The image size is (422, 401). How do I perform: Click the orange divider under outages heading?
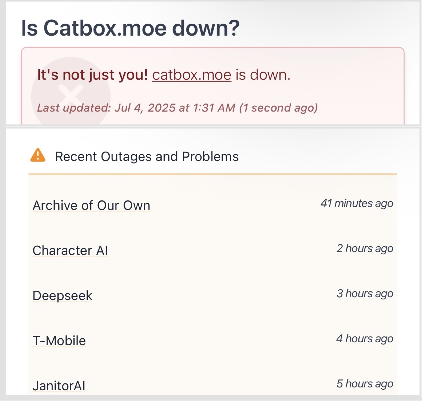pyautogui.click(x=213, y=174)
